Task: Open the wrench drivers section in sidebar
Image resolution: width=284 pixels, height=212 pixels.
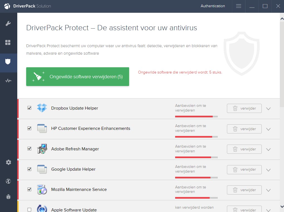Action: (8, 23)
